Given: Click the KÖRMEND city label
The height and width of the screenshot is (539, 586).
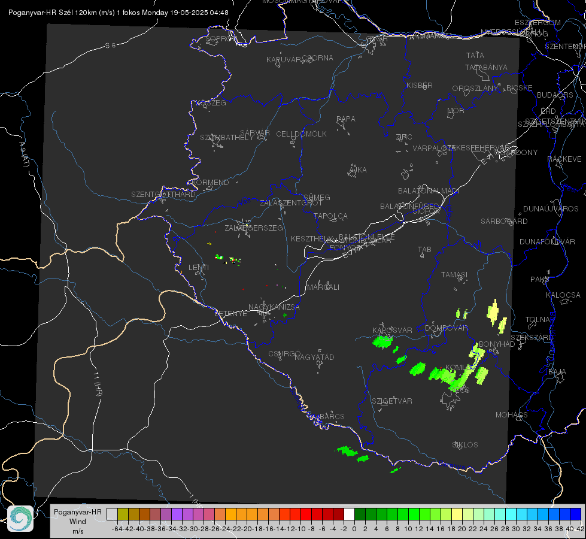Looking at the screenshot, I should (209, 182).
